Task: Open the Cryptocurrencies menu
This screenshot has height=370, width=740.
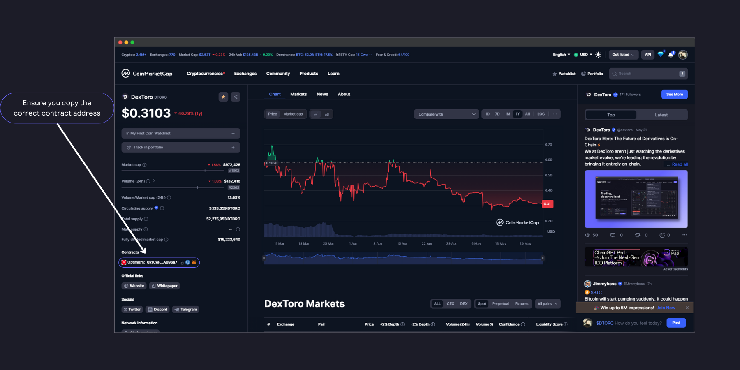Action: (206, 74)
